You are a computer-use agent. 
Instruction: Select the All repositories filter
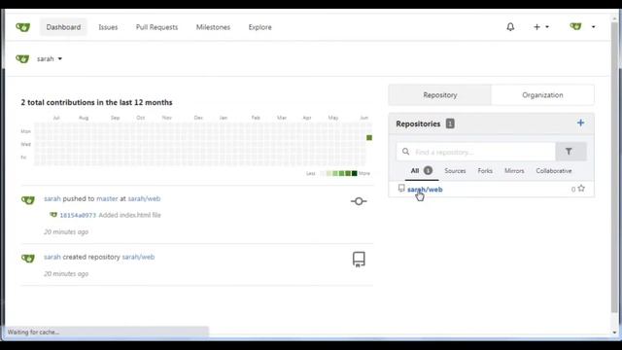click(421, 171)
